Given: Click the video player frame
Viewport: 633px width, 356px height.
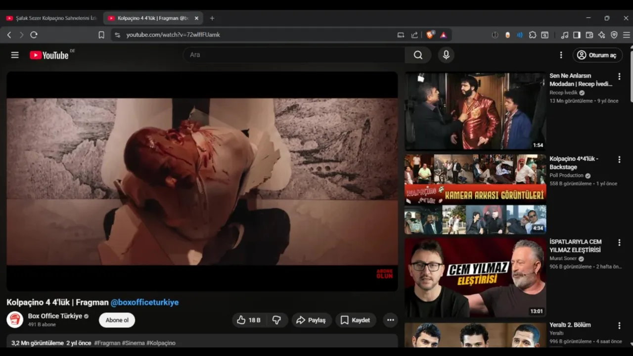Looking at the screenshot, I should pos(202,181).
